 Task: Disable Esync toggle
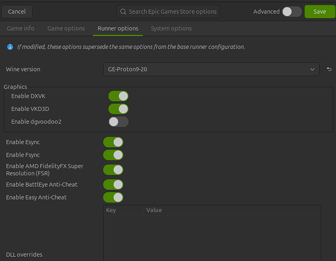(x=113, y=142)
